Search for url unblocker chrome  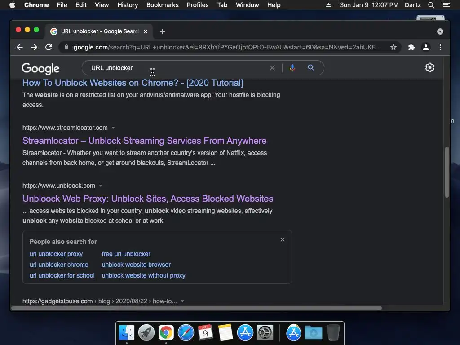tap(59, 265)
